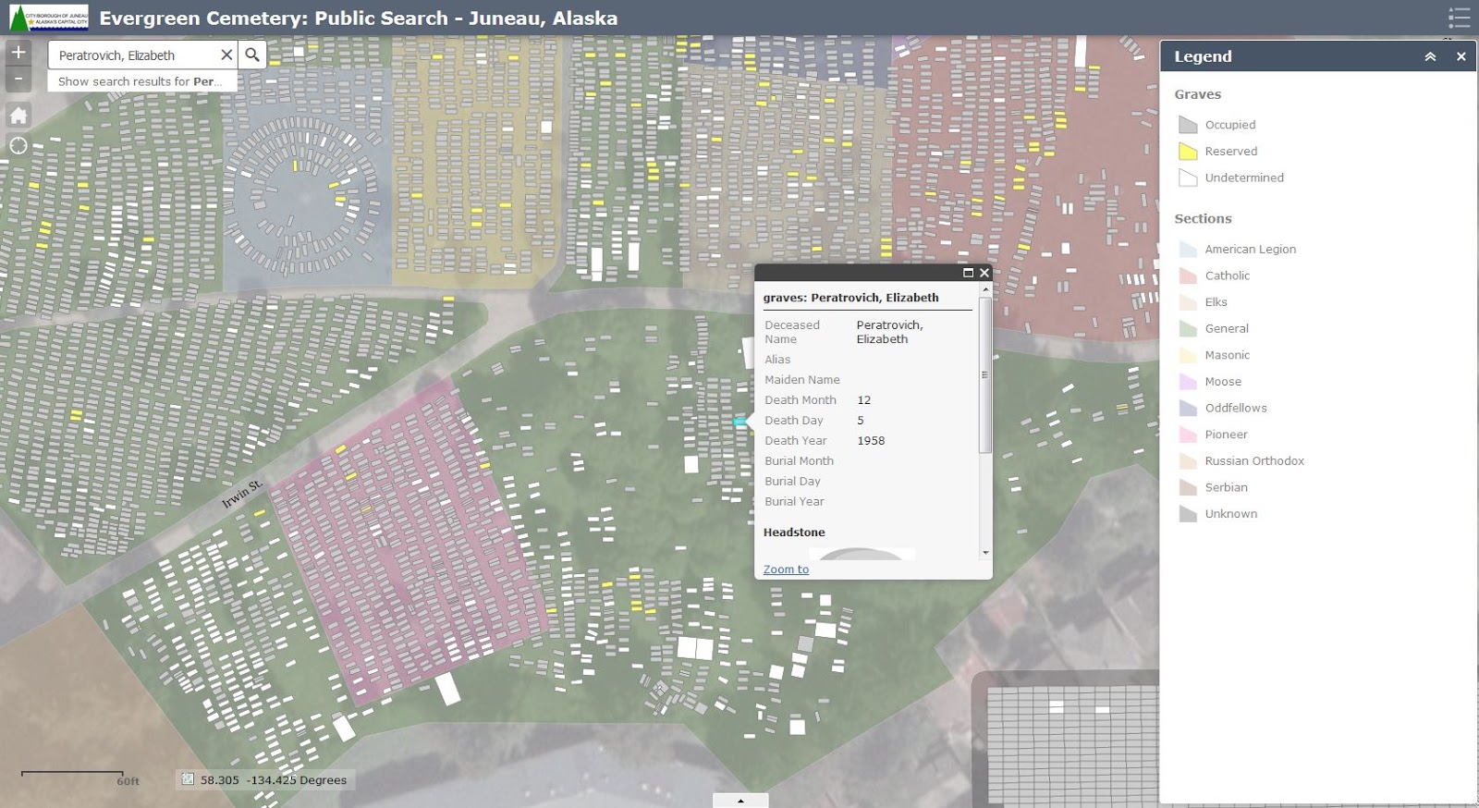Click the Zoom to link
Image resolution: width=1479 pixels, height=808 pixels.
coord(786,569)
